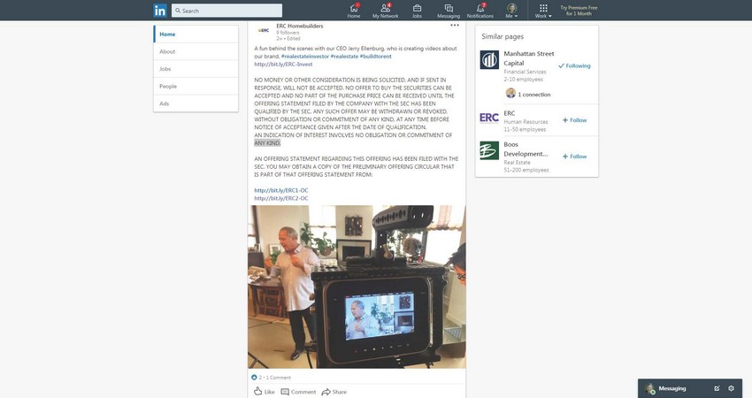Follow the ERC Human Resources page
Viewport: 752px width, 398px height.
pos(574,120)
